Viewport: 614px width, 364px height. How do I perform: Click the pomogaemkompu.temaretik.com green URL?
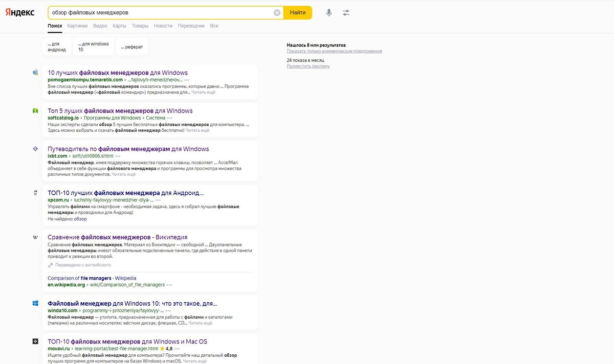[85, 80]
